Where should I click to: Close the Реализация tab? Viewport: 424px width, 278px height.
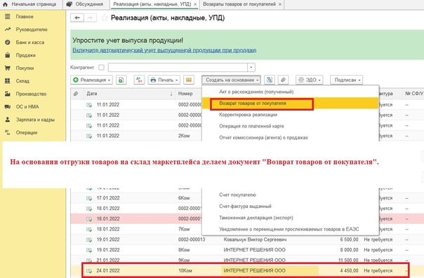195,4
